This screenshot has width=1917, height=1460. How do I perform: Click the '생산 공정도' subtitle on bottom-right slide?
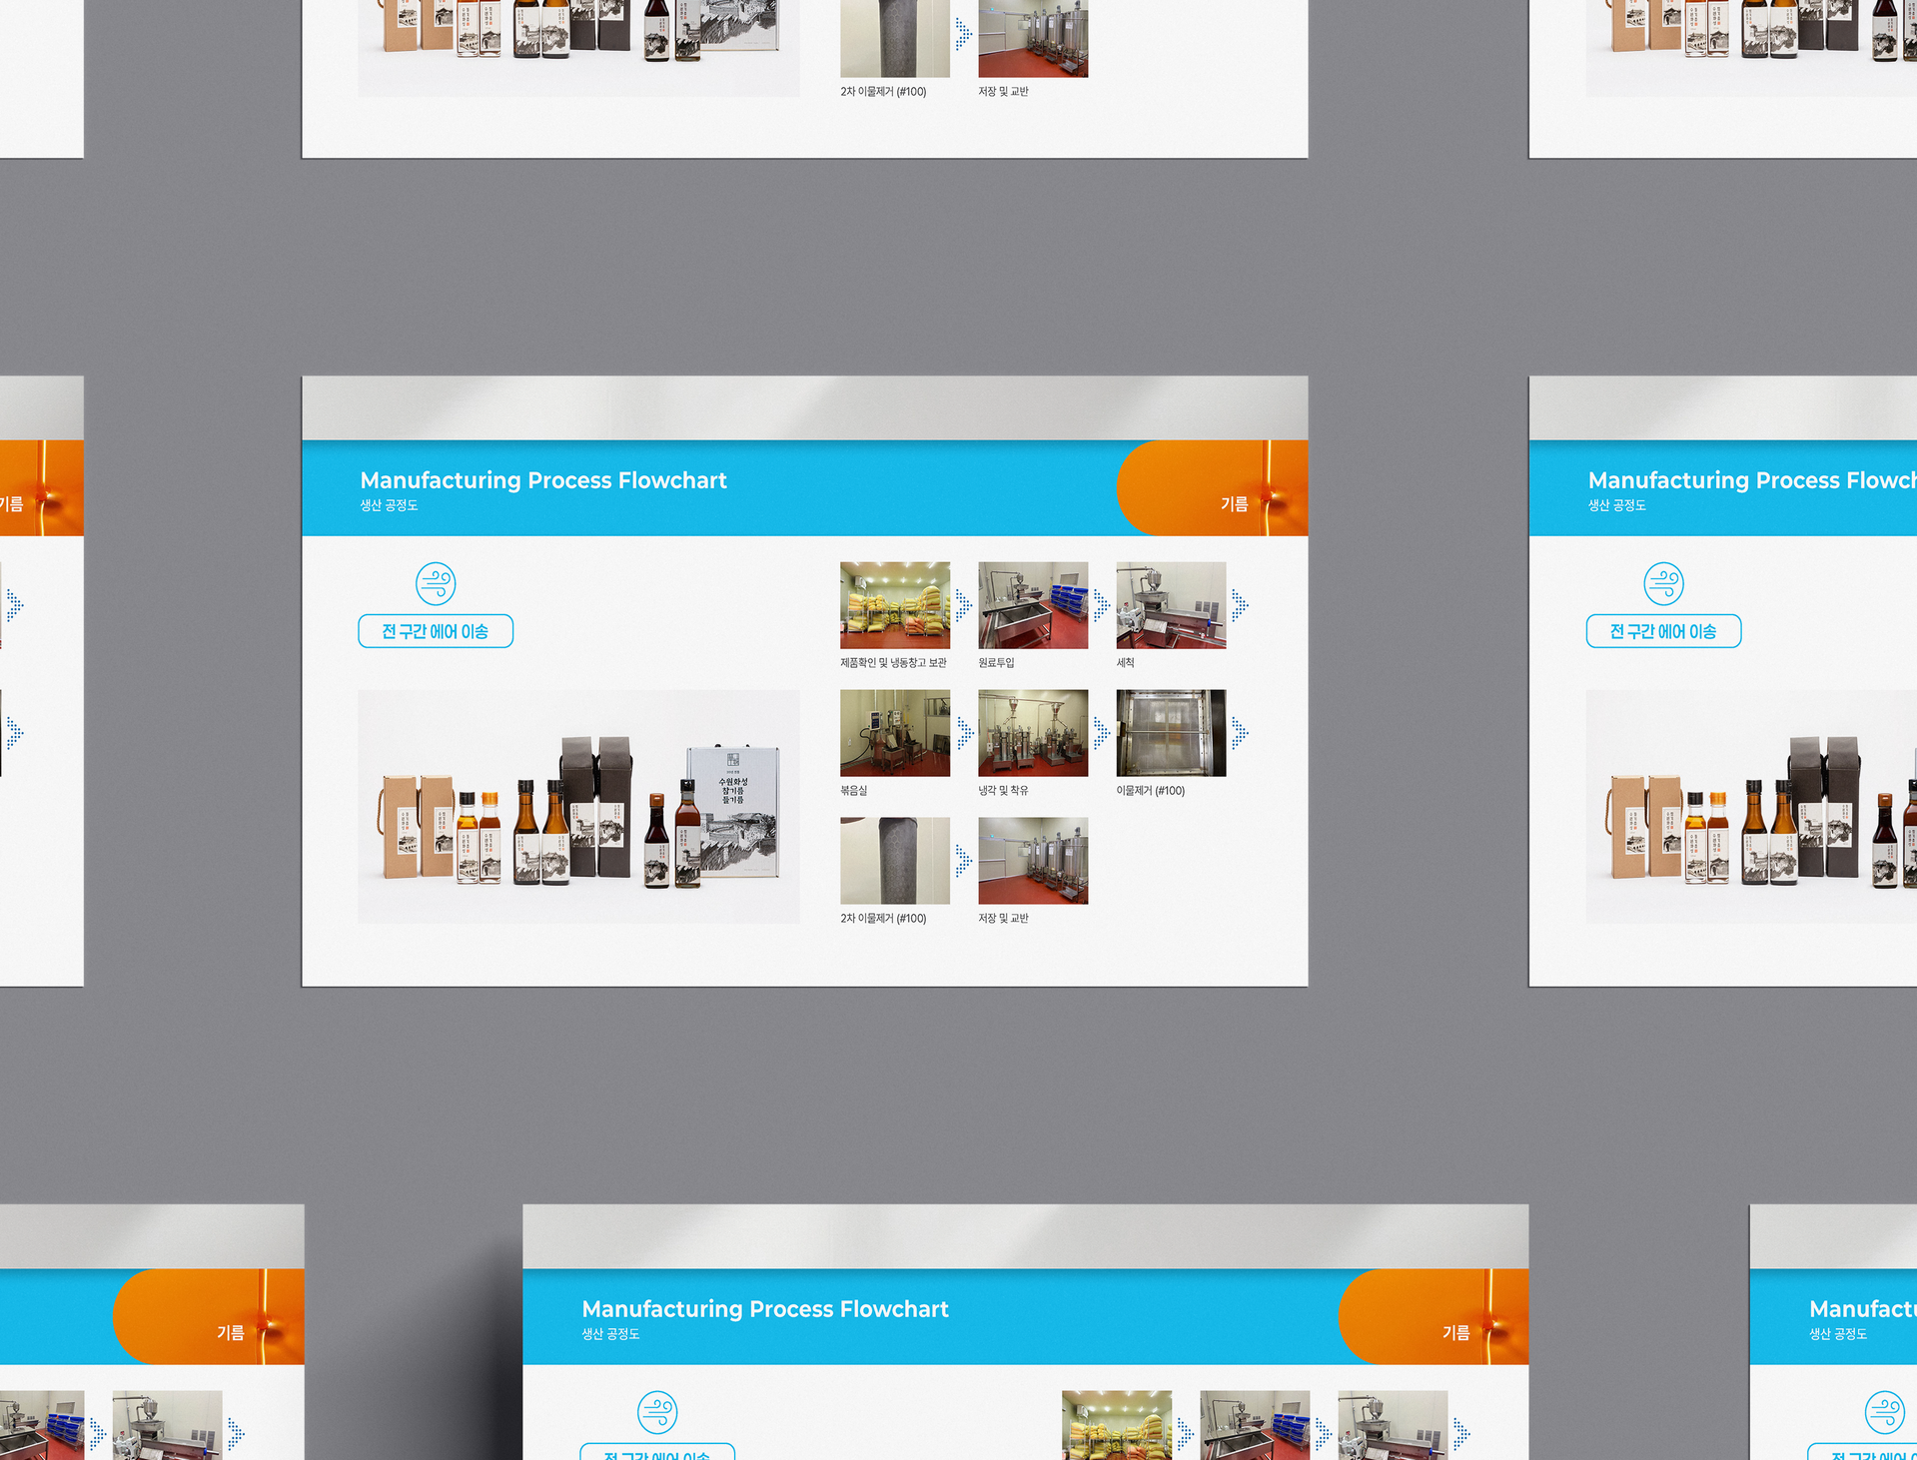tap(1838, 1334)
